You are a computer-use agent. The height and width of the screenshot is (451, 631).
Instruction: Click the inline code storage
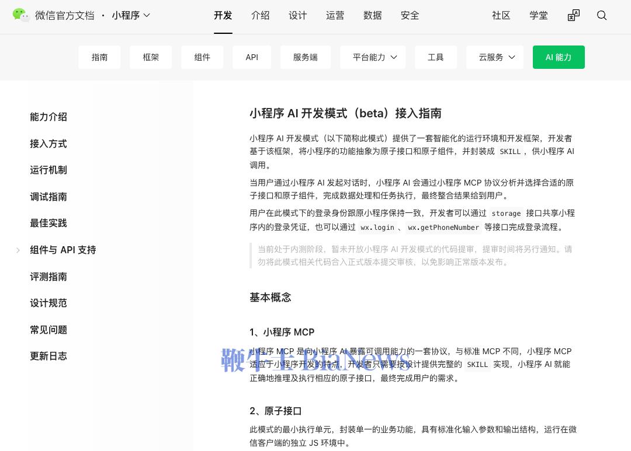[506, 214]
